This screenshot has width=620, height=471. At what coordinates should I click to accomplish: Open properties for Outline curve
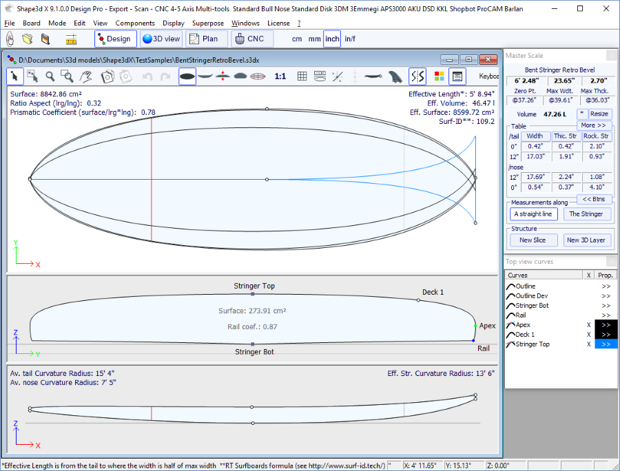tap(606, 286)
